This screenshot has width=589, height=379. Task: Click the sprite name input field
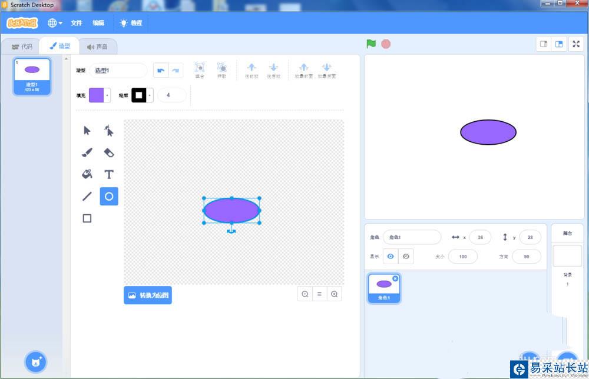(412, 237)
